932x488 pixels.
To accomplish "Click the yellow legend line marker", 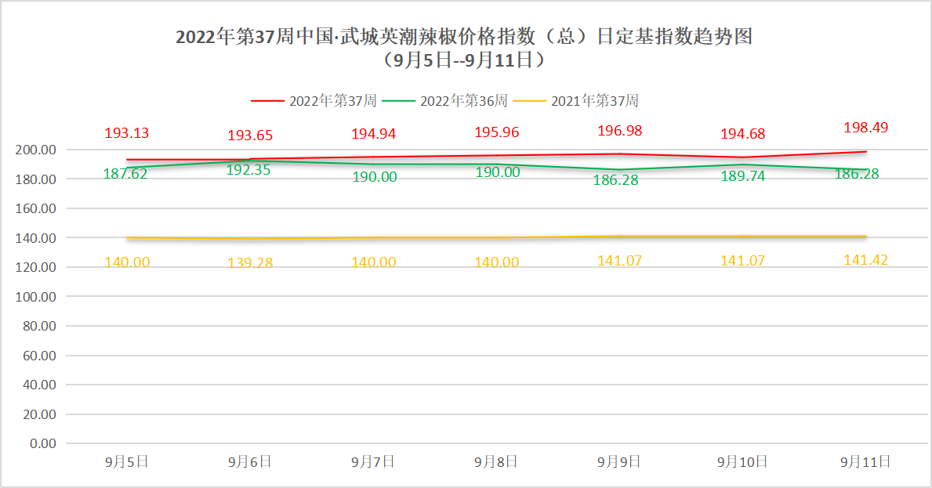I will 529,101.
